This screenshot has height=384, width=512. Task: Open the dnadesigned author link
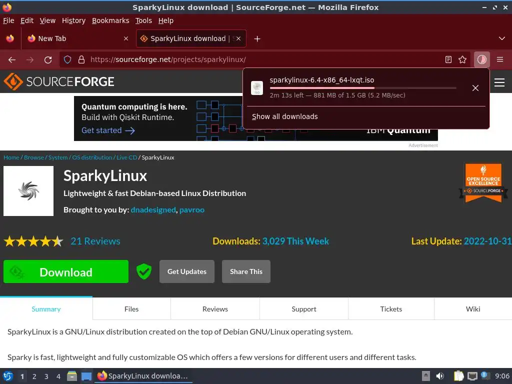pos(153,210)
